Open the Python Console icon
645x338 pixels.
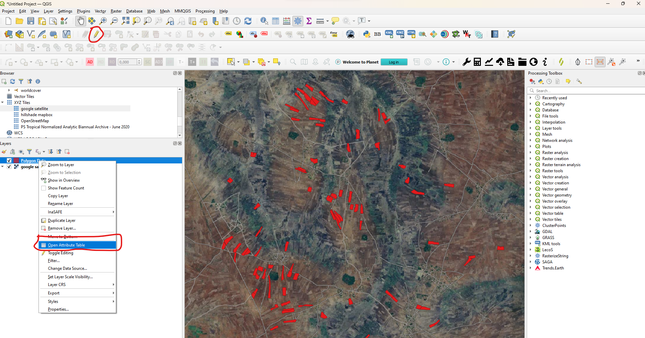(x=367, y=34)
